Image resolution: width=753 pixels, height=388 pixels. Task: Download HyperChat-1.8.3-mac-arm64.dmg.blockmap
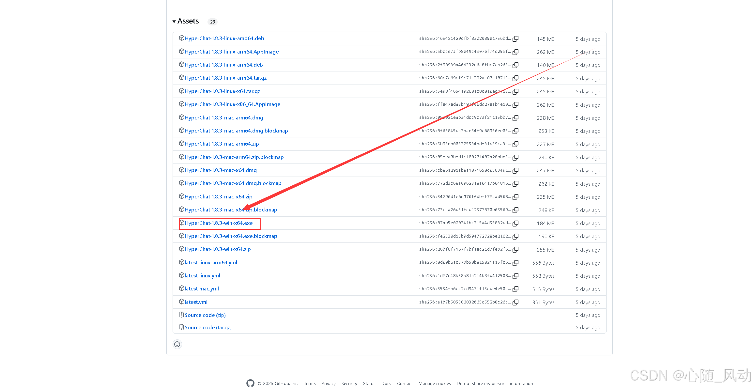coord(236,131)
